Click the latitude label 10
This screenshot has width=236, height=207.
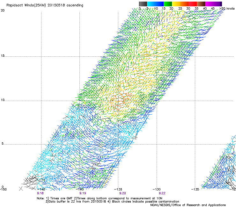[3, 100]
